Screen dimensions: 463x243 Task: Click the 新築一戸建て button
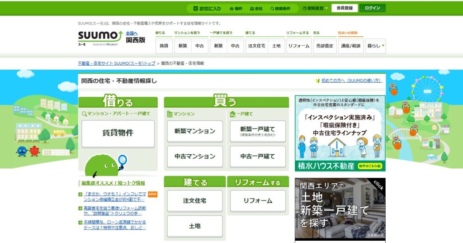click(x=258, y=131)
